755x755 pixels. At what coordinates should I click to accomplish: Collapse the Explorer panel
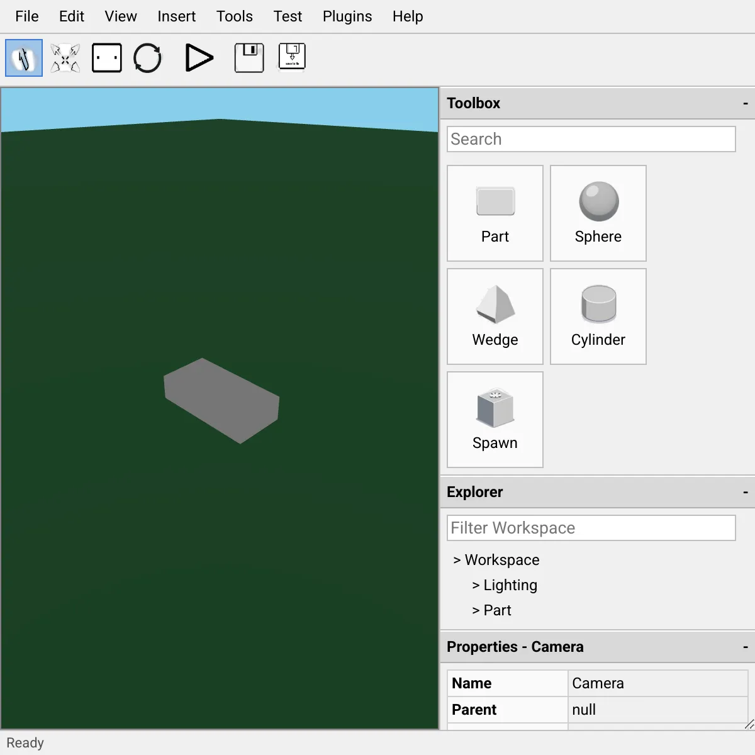tap(745, 492)
